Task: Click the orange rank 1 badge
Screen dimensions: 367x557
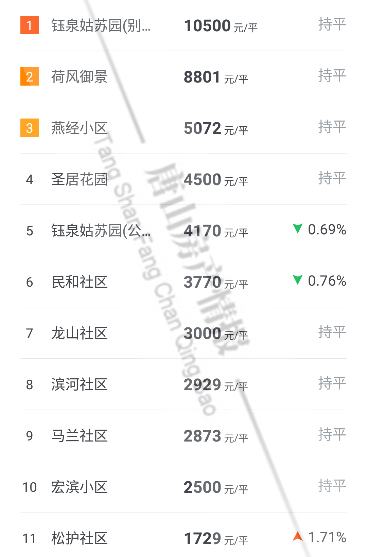Action: click(x=30, y=25)
